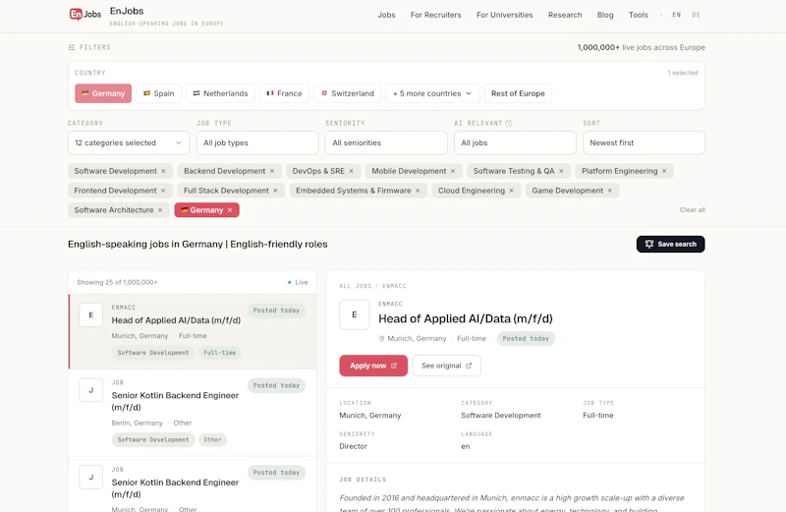Open Head of Applied AI/Data job card

(x=193, y=331)
